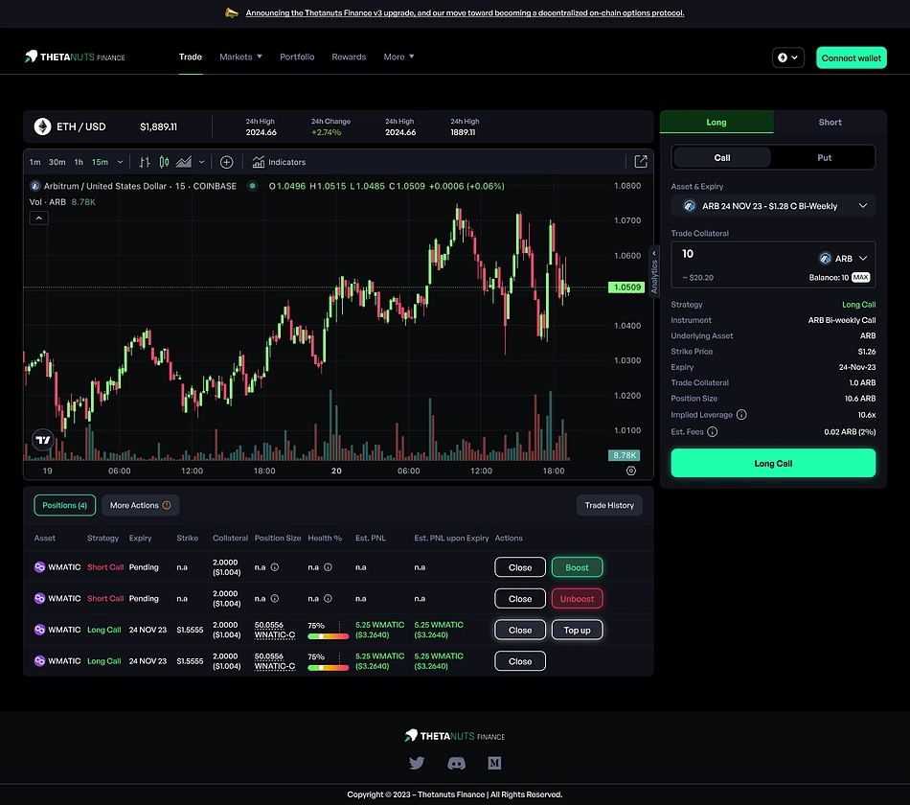Click the Arbitrum symbol icon in chart legend

point(34,186)
